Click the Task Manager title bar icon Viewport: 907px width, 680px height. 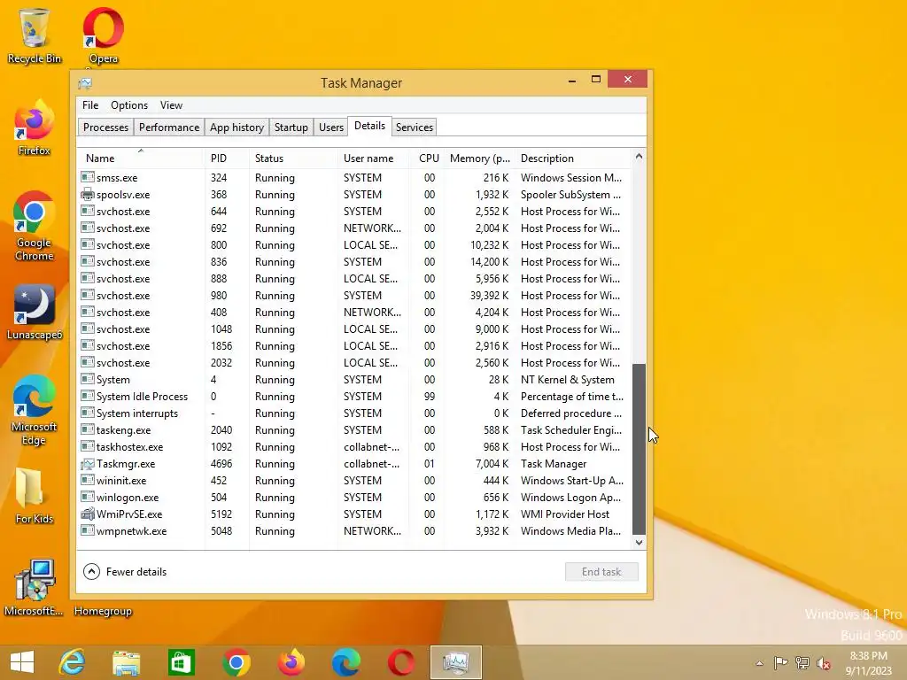(85, 83)
